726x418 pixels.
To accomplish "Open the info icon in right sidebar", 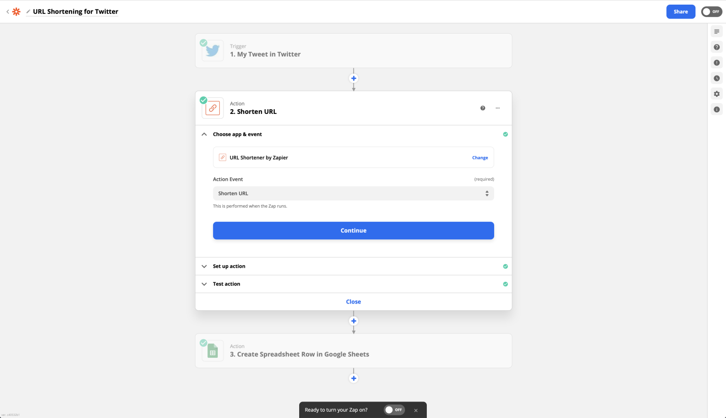I will click(717, 109).
